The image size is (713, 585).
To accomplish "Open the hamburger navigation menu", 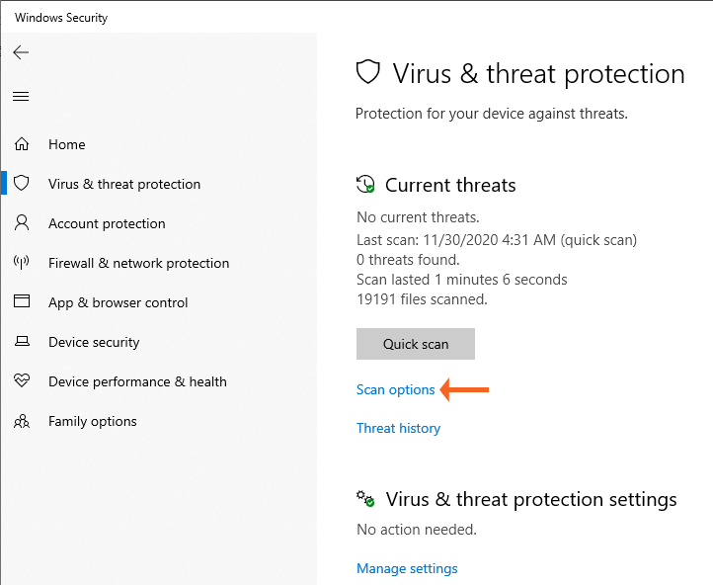I will tap(21, 96).
